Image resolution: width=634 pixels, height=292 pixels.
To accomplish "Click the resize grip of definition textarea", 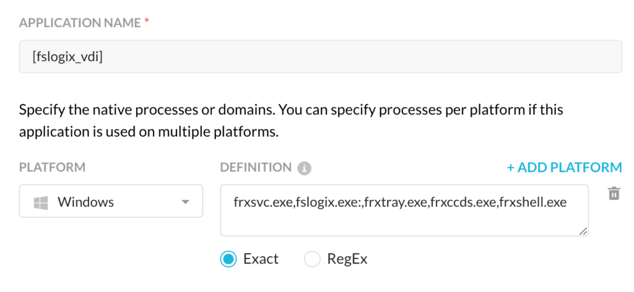I will pyautogui.click(x=583, y=231).
